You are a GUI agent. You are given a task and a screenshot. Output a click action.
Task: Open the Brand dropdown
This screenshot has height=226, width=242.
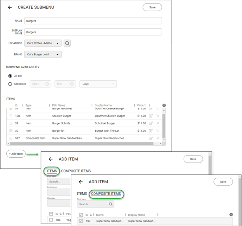tap(43, 54)
